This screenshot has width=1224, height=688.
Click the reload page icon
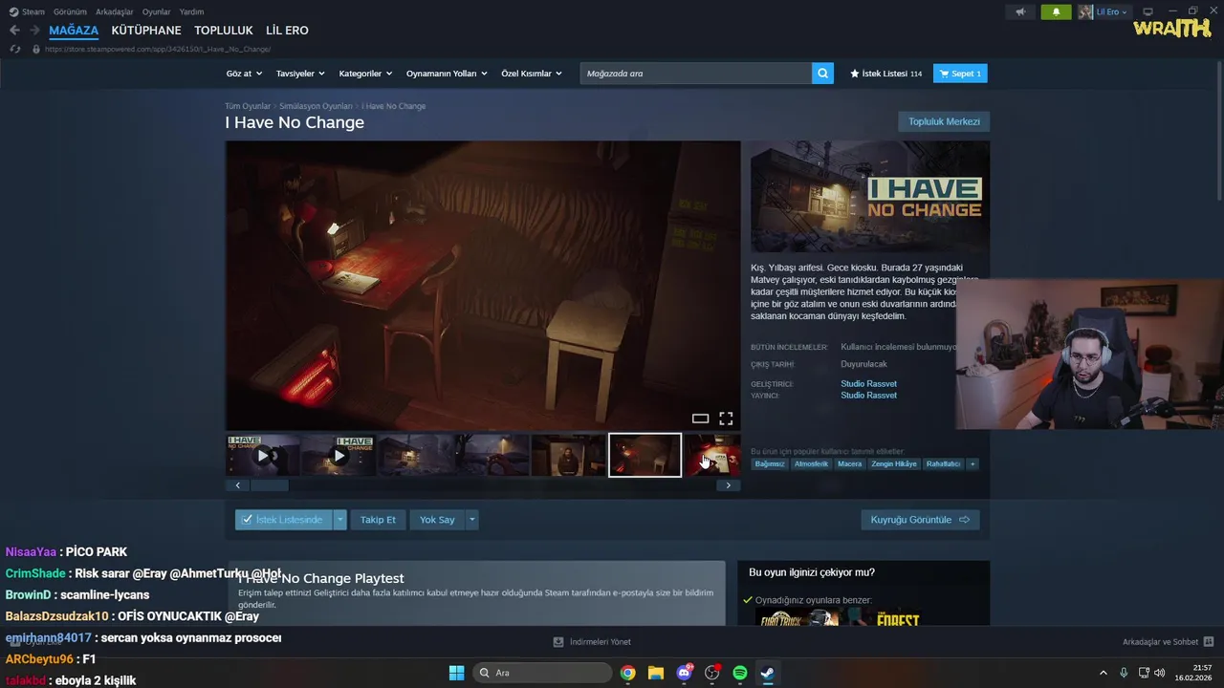pos(14,49)
